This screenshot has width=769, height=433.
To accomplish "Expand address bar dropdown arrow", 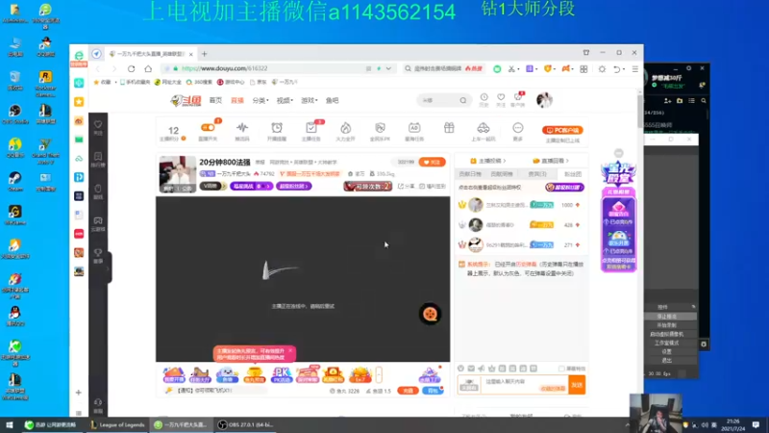I will point(388,68).
